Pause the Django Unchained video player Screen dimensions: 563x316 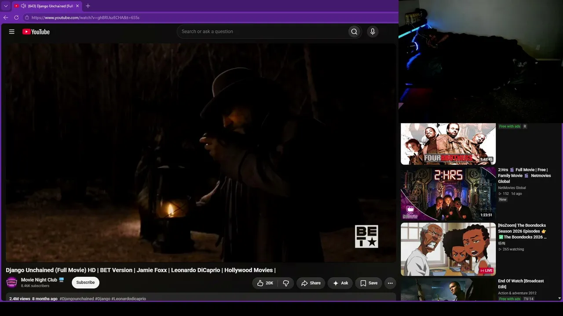pyautogui.click(x=201, y=153)
